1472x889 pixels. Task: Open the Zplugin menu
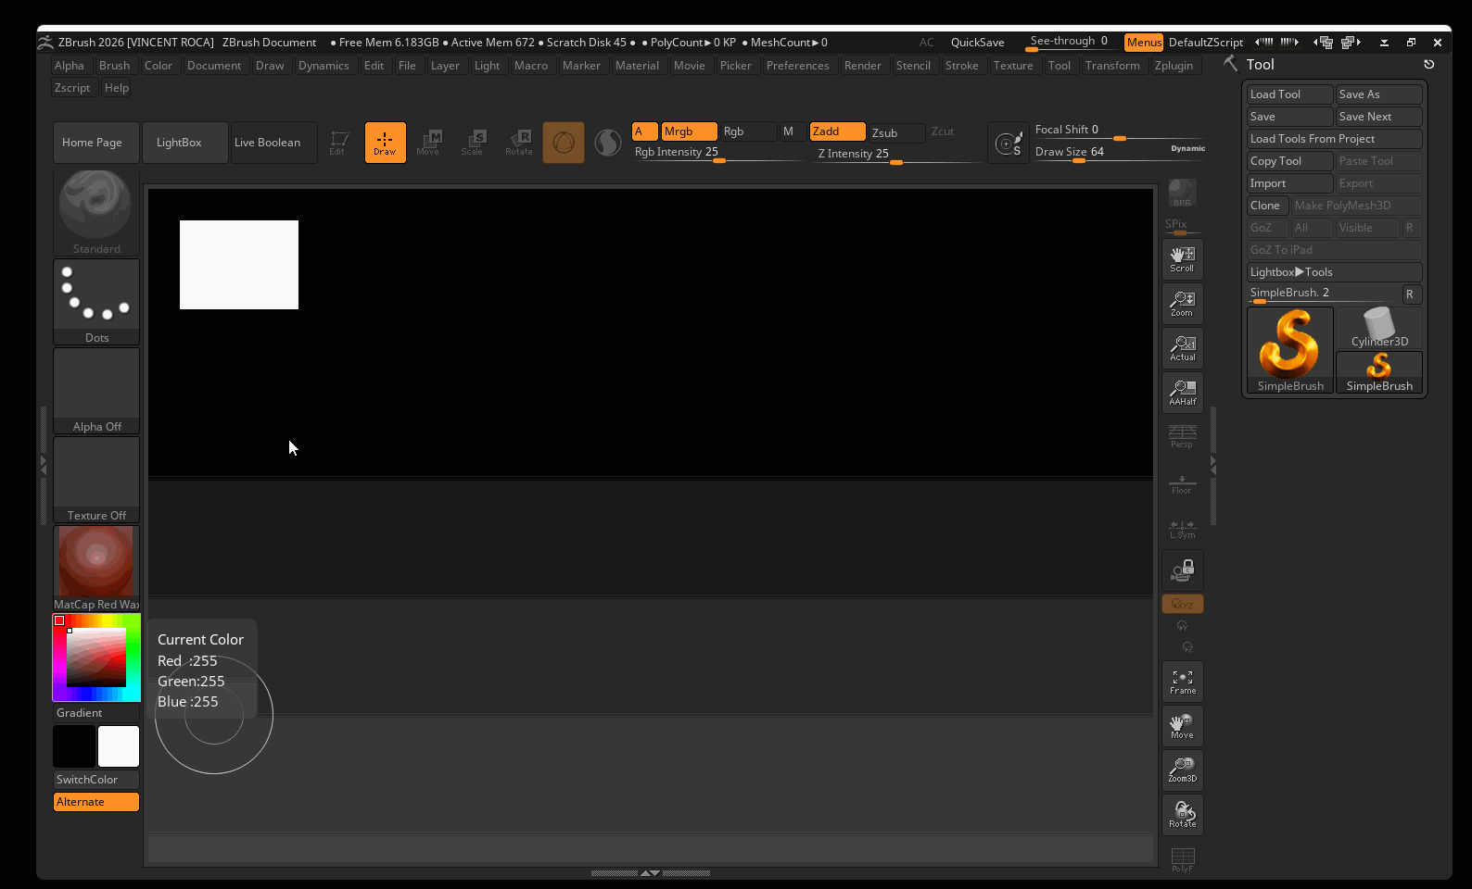coord(1173,66)
